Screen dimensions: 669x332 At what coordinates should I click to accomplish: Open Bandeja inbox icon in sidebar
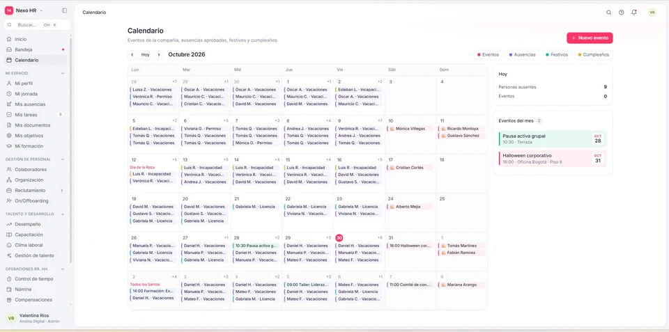point(9,49)
